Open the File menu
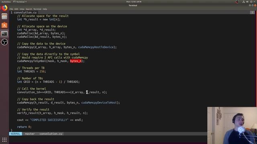 coord(11,9)
